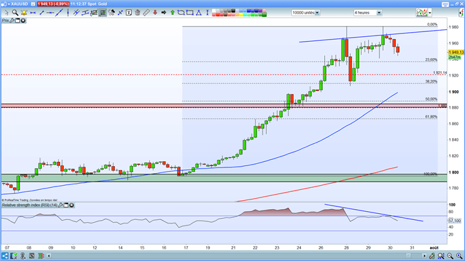Choose the rectangle drawing tool
The width and height of the screenshot is (465, 261).
tap(190, 13)
